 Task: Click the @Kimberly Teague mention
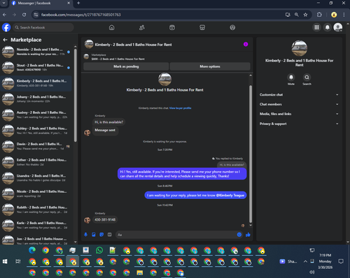(230, 196)
